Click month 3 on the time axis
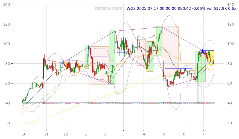Screen dimensions: 239x139 [123, 134]
